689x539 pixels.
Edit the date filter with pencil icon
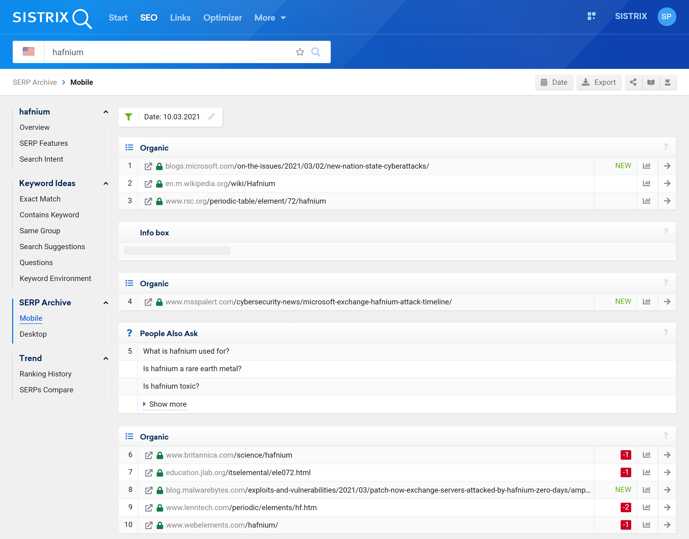point(211,117)
